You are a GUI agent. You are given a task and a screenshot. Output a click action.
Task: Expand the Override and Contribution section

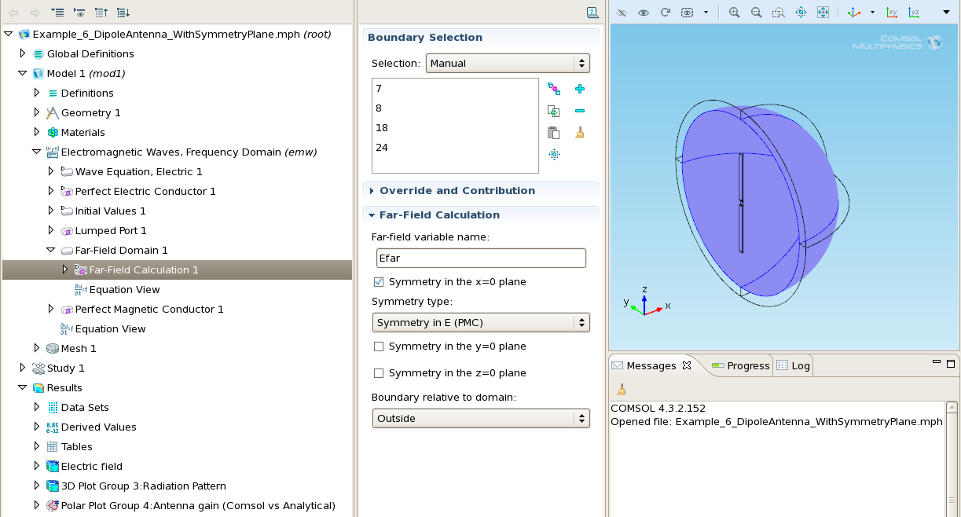click(x=457, y=191)
